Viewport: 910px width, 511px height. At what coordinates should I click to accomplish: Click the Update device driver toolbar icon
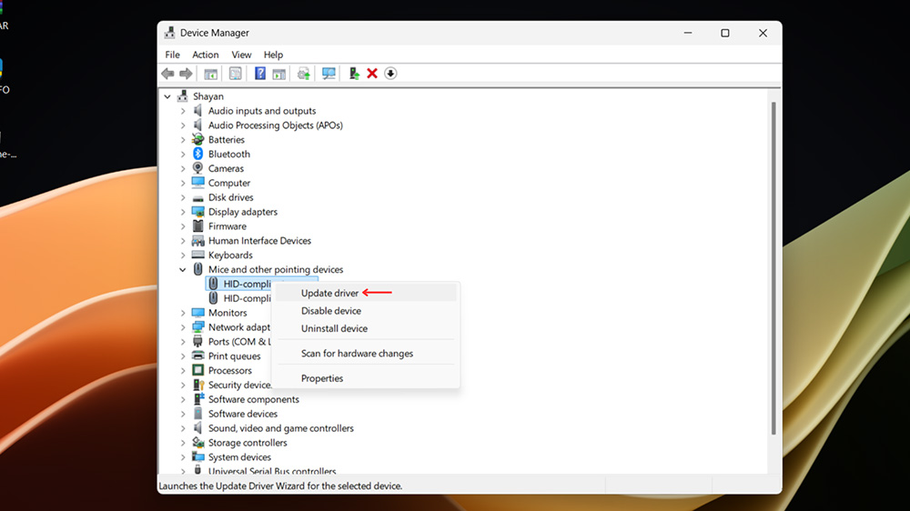click(x=353, y=74)
